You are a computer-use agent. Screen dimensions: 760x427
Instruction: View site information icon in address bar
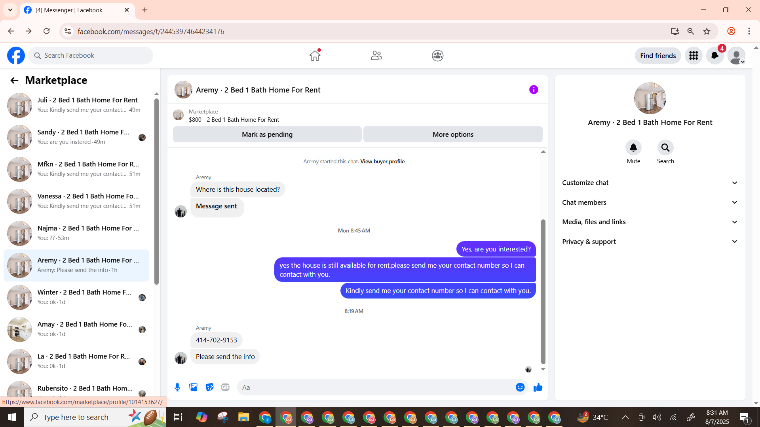pos(68,31)
